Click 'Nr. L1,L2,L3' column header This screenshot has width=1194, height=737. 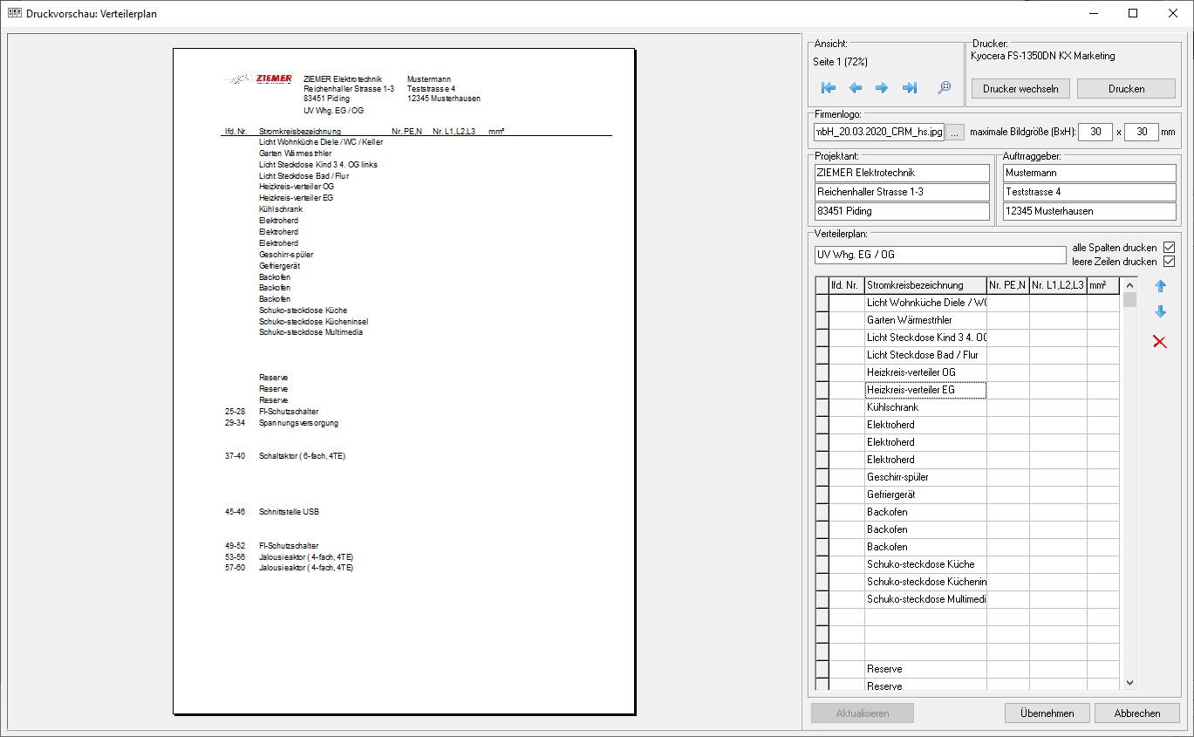1058,285
